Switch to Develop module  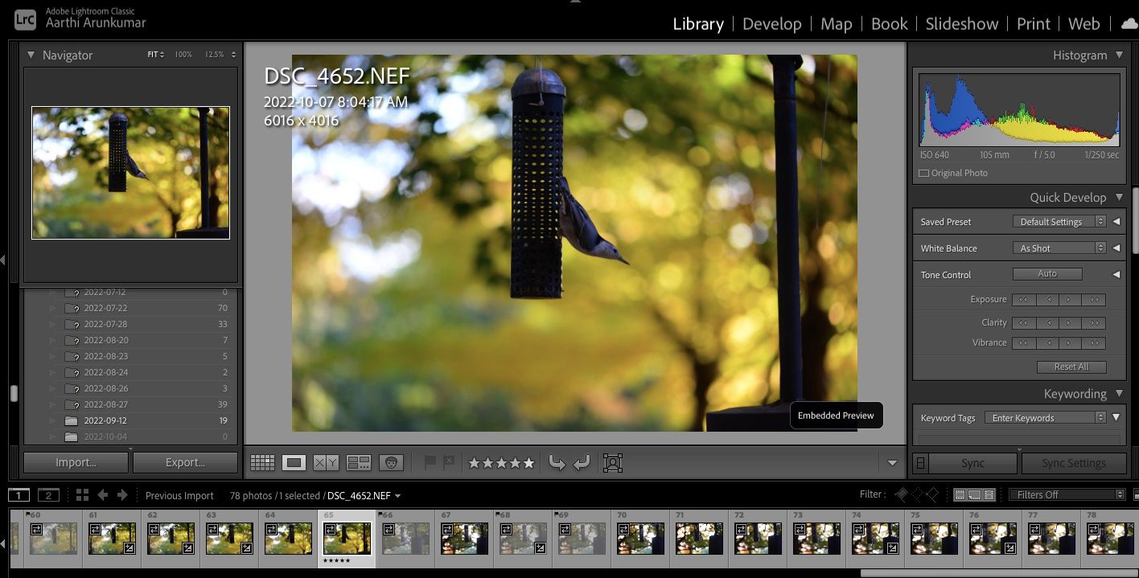(x=772, y=24)
